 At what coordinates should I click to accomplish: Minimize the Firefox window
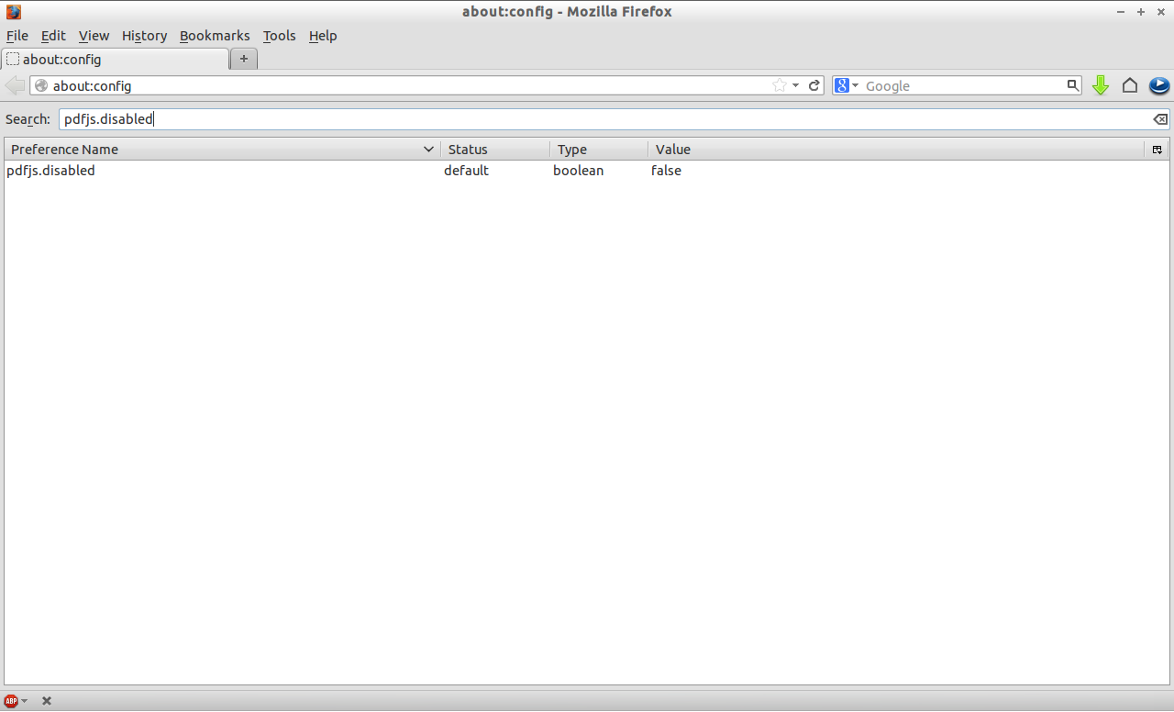pyautogui.click(x=1122, y=12)
